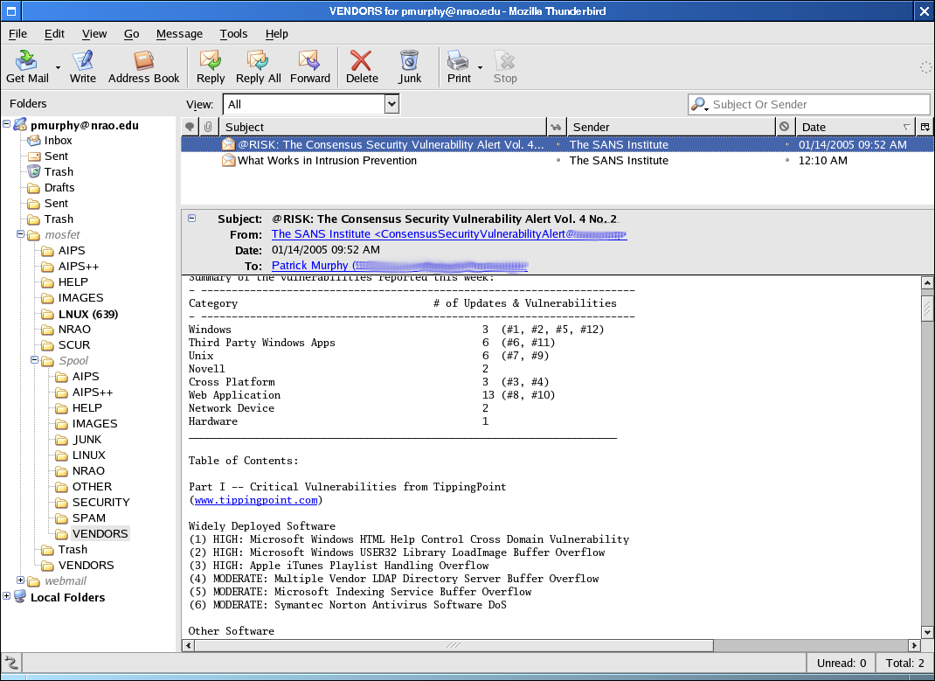
Task: Forward the selected message
Action: (310, 66)
